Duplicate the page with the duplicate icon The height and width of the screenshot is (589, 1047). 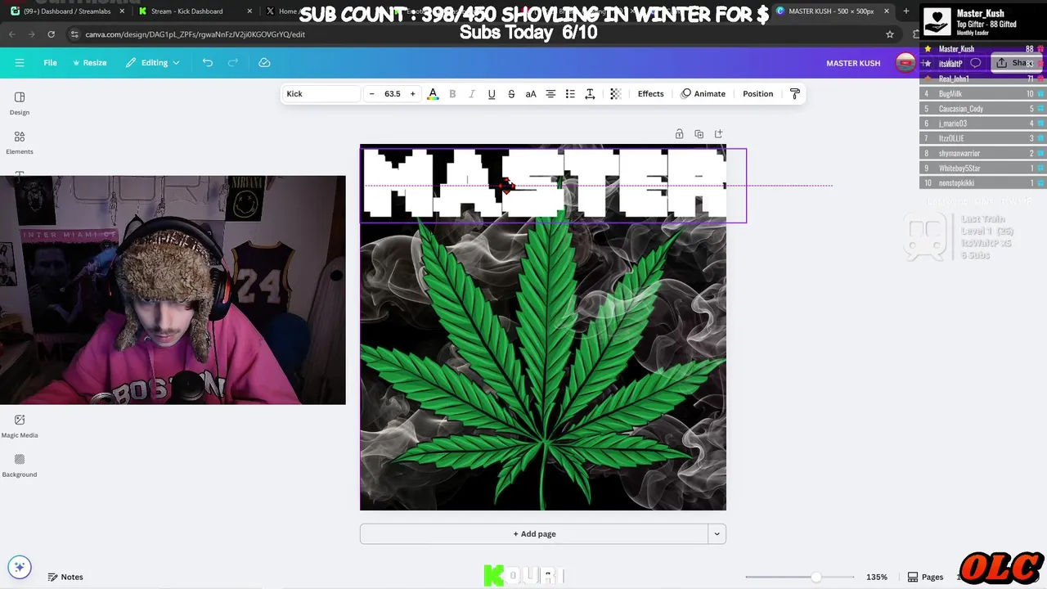click(699, 134)
